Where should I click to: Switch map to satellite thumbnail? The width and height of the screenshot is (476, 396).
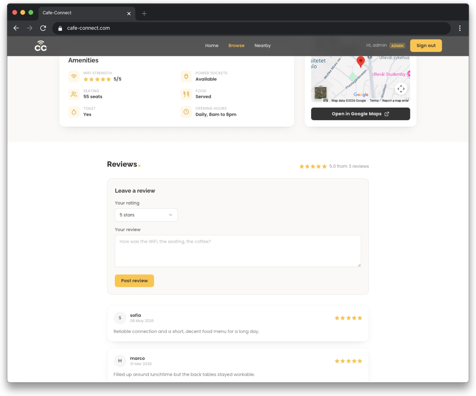click(x=321, y=93)
